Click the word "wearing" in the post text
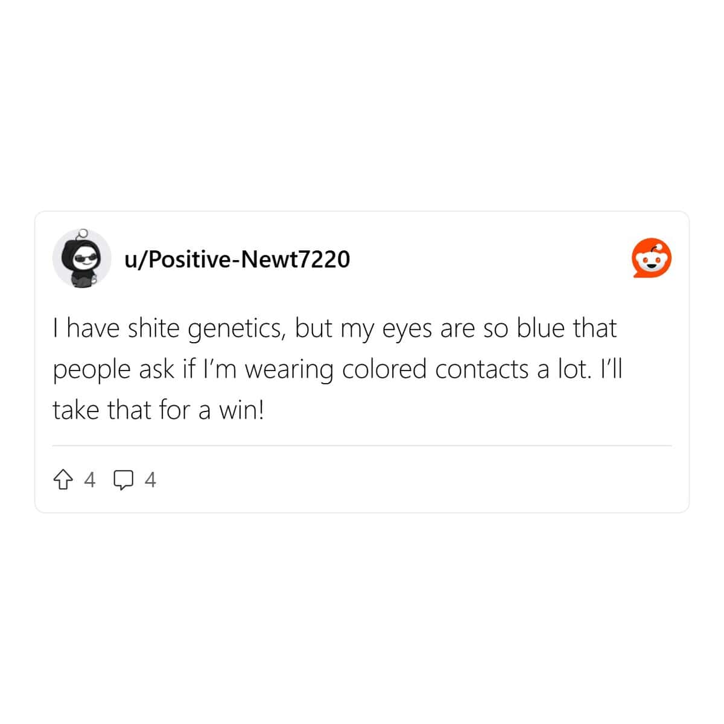724x724 pixels. [289, 370]
